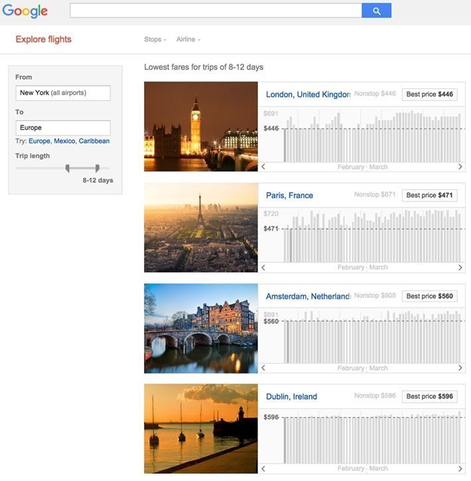Image resolution: width=471 pixels, height=481 pixels.
Task: Select the Caribbean destination suggestion
Action: 94,141
